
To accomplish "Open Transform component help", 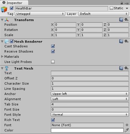I will pyautogui.click(x=121, y=20).
